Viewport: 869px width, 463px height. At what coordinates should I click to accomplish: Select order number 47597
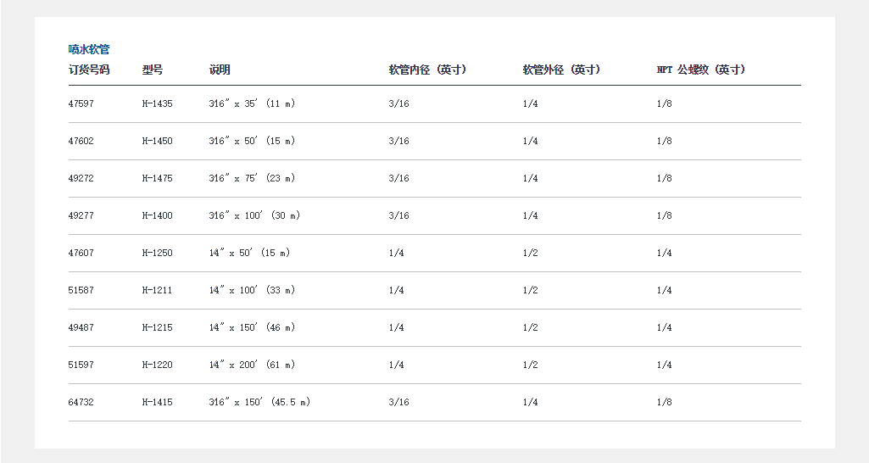81,103
